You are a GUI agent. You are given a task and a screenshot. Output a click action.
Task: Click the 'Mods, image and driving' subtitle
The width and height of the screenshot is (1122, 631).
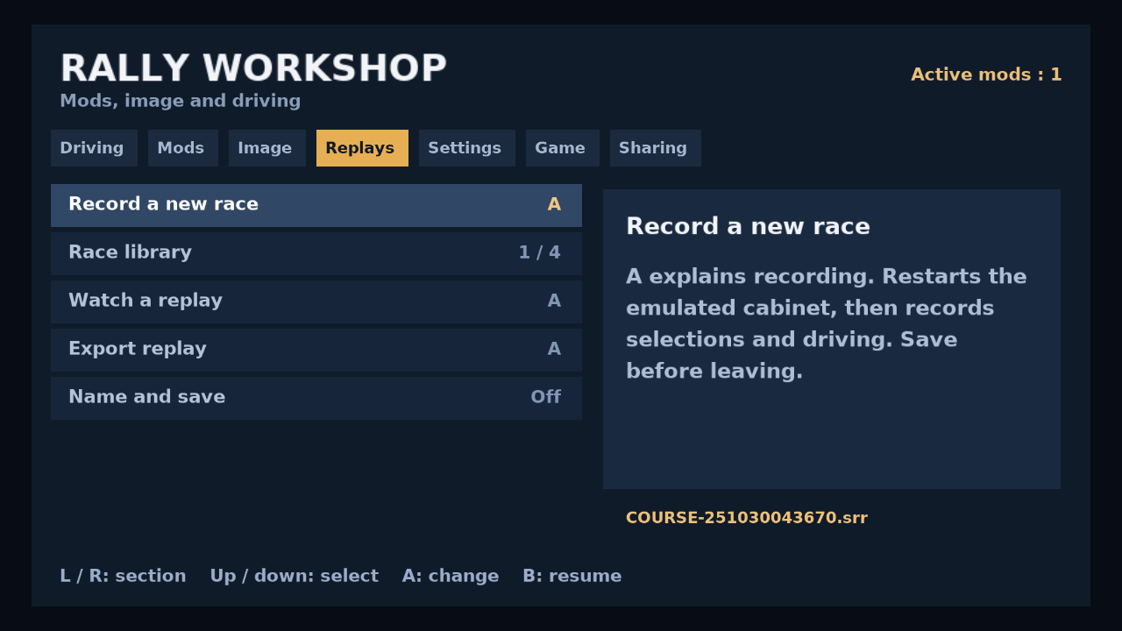coord(181,101)
